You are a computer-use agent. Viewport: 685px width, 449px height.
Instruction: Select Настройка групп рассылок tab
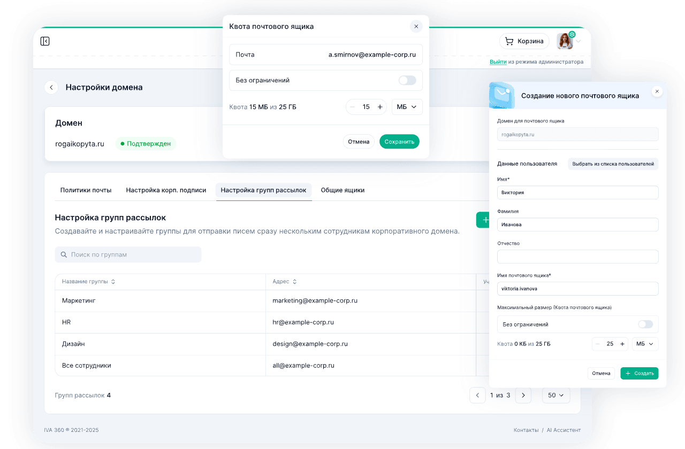pos(263,190)
